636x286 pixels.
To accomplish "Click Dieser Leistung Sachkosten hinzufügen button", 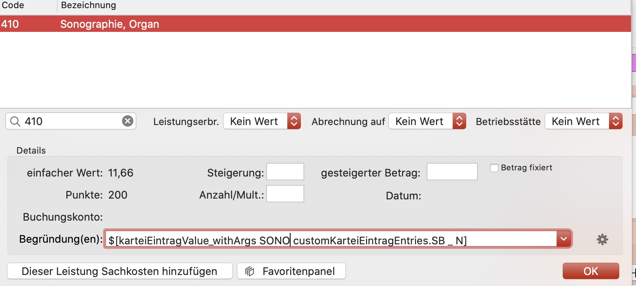I will coord(120,271).
